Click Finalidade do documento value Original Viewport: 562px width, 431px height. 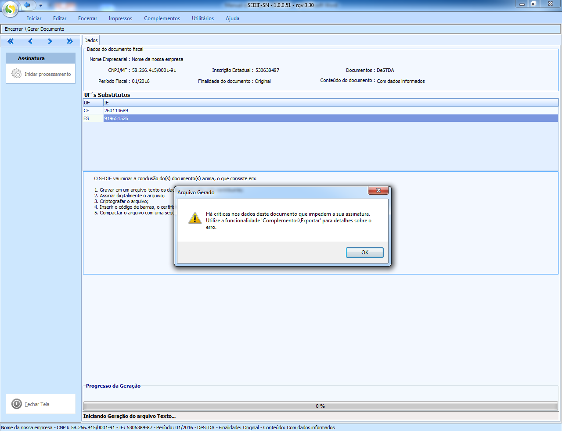tap(263, 81)
